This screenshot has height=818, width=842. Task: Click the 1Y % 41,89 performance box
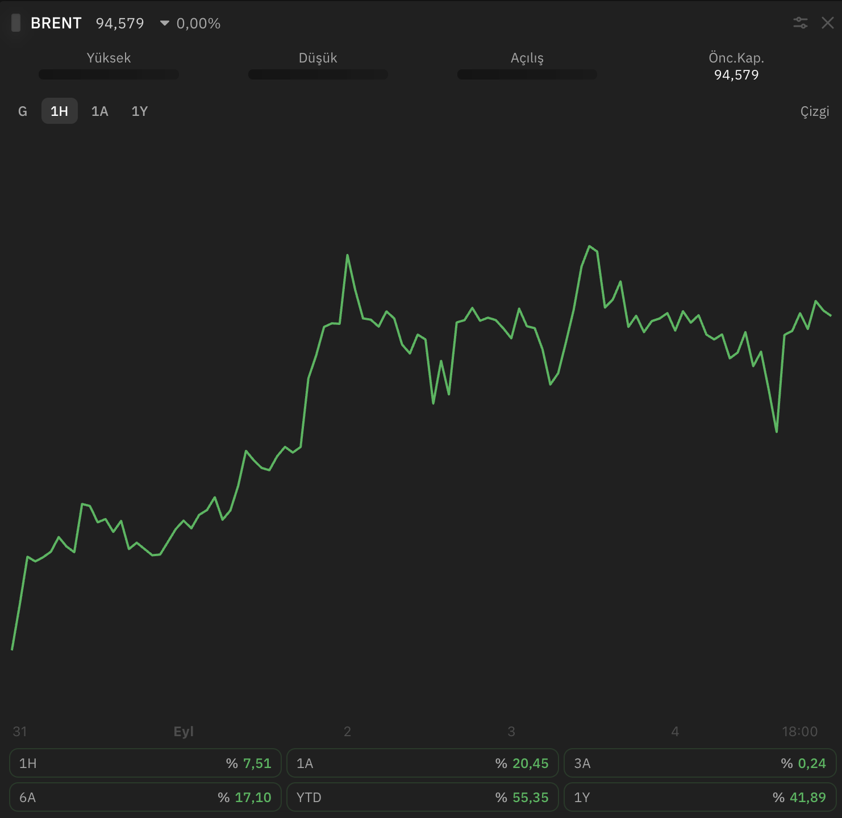[x=700, y=797]
